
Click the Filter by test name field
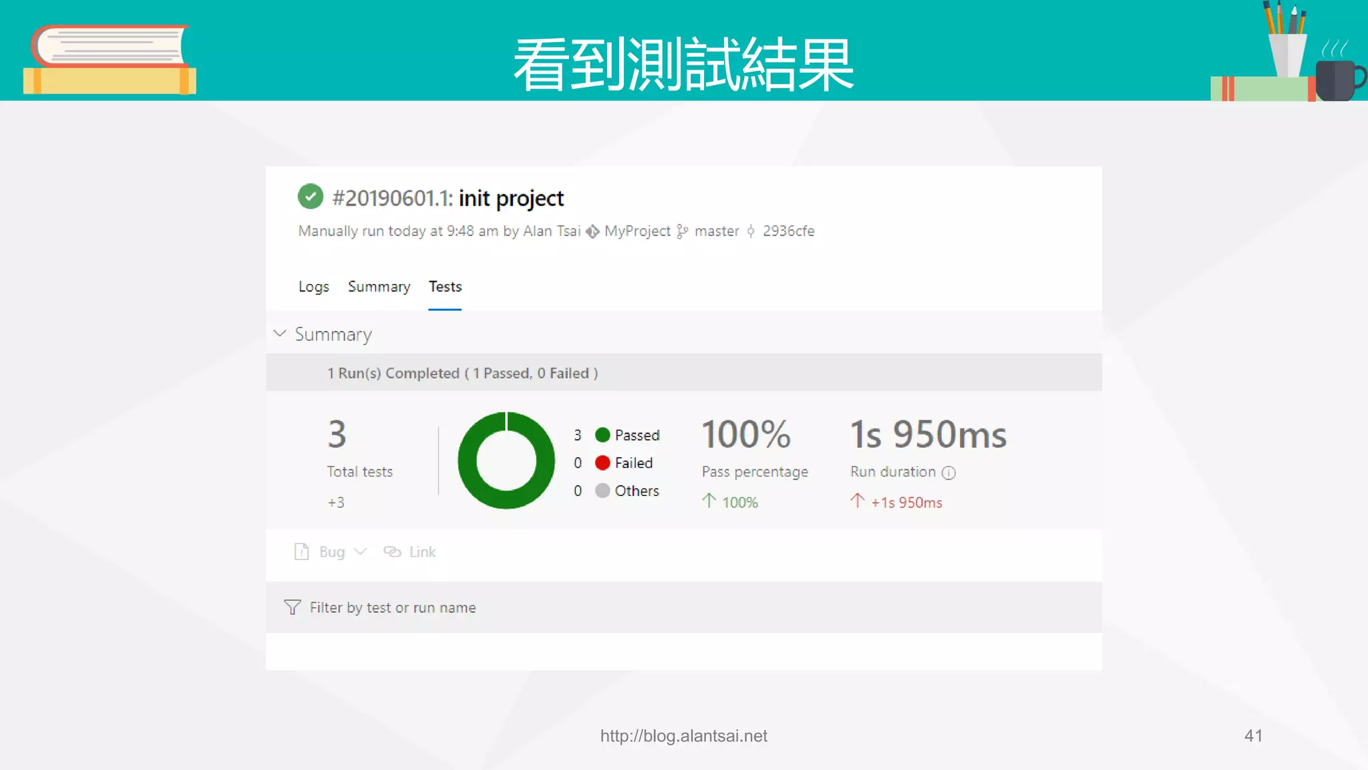pos(393,608)
